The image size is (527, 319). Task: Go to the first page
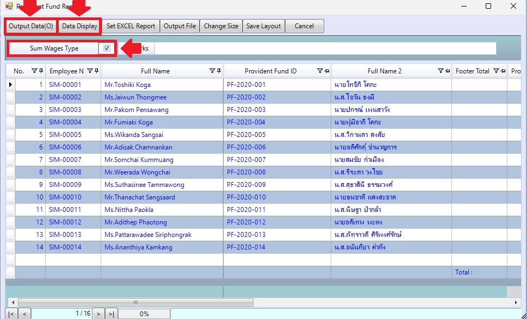tap(11, 314)
